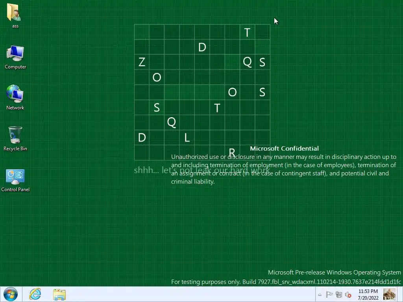This screenshot has height=302, width=403.
Task: Select the Control Panel desktop icon
Action: tap(15, 180)
